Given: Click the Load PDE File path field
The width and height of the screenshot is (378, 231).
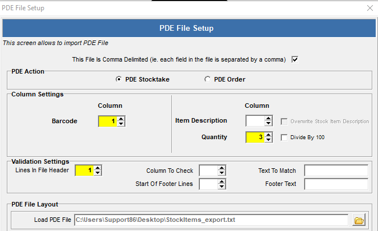Looking at the screenshot, I should [211, 220].
